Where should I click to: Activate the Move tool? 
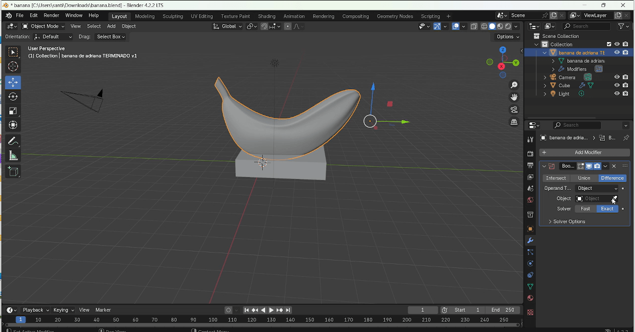coord(13,82)
